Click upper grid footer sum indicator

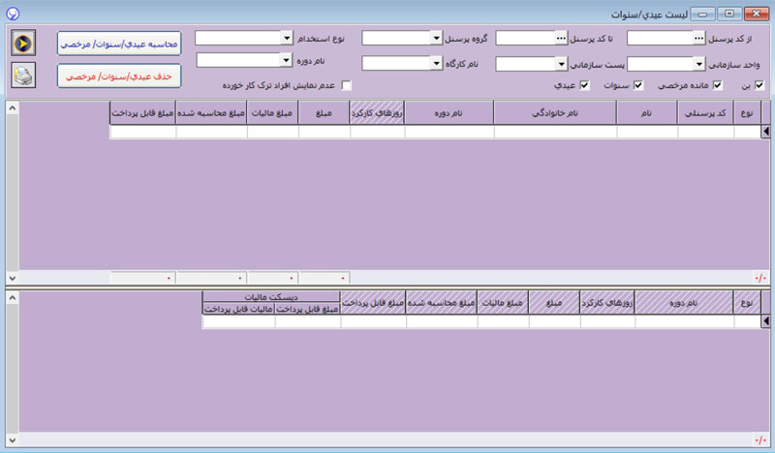[759, 278]
